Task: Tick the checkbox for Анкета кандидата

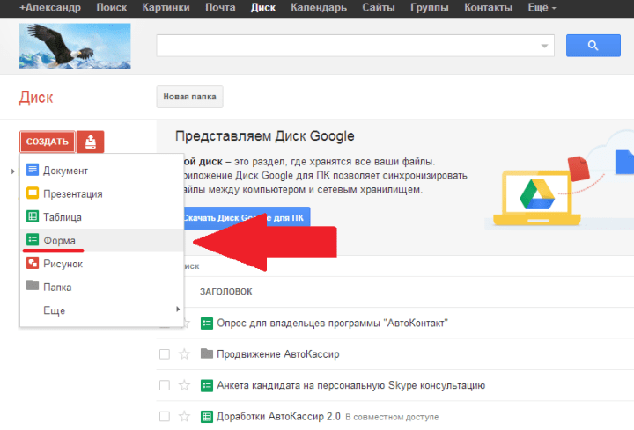Action: point(165,385)
